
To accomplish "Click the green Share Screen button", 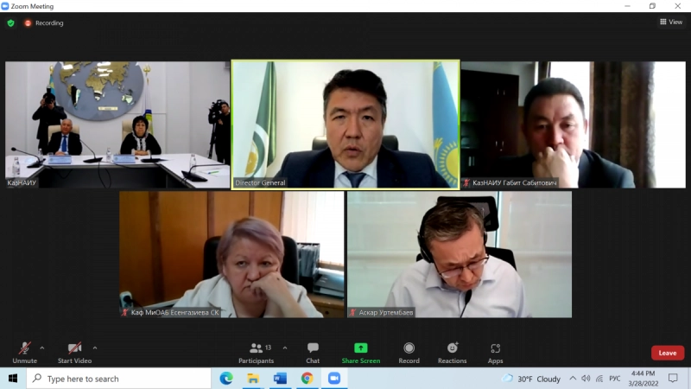I will point(361,353).
